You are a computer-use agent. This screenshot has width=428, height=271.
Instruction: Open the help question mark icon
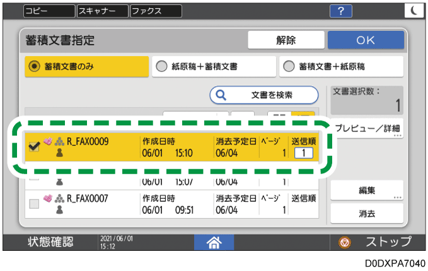pyautogui.click(x=340, y=11)
